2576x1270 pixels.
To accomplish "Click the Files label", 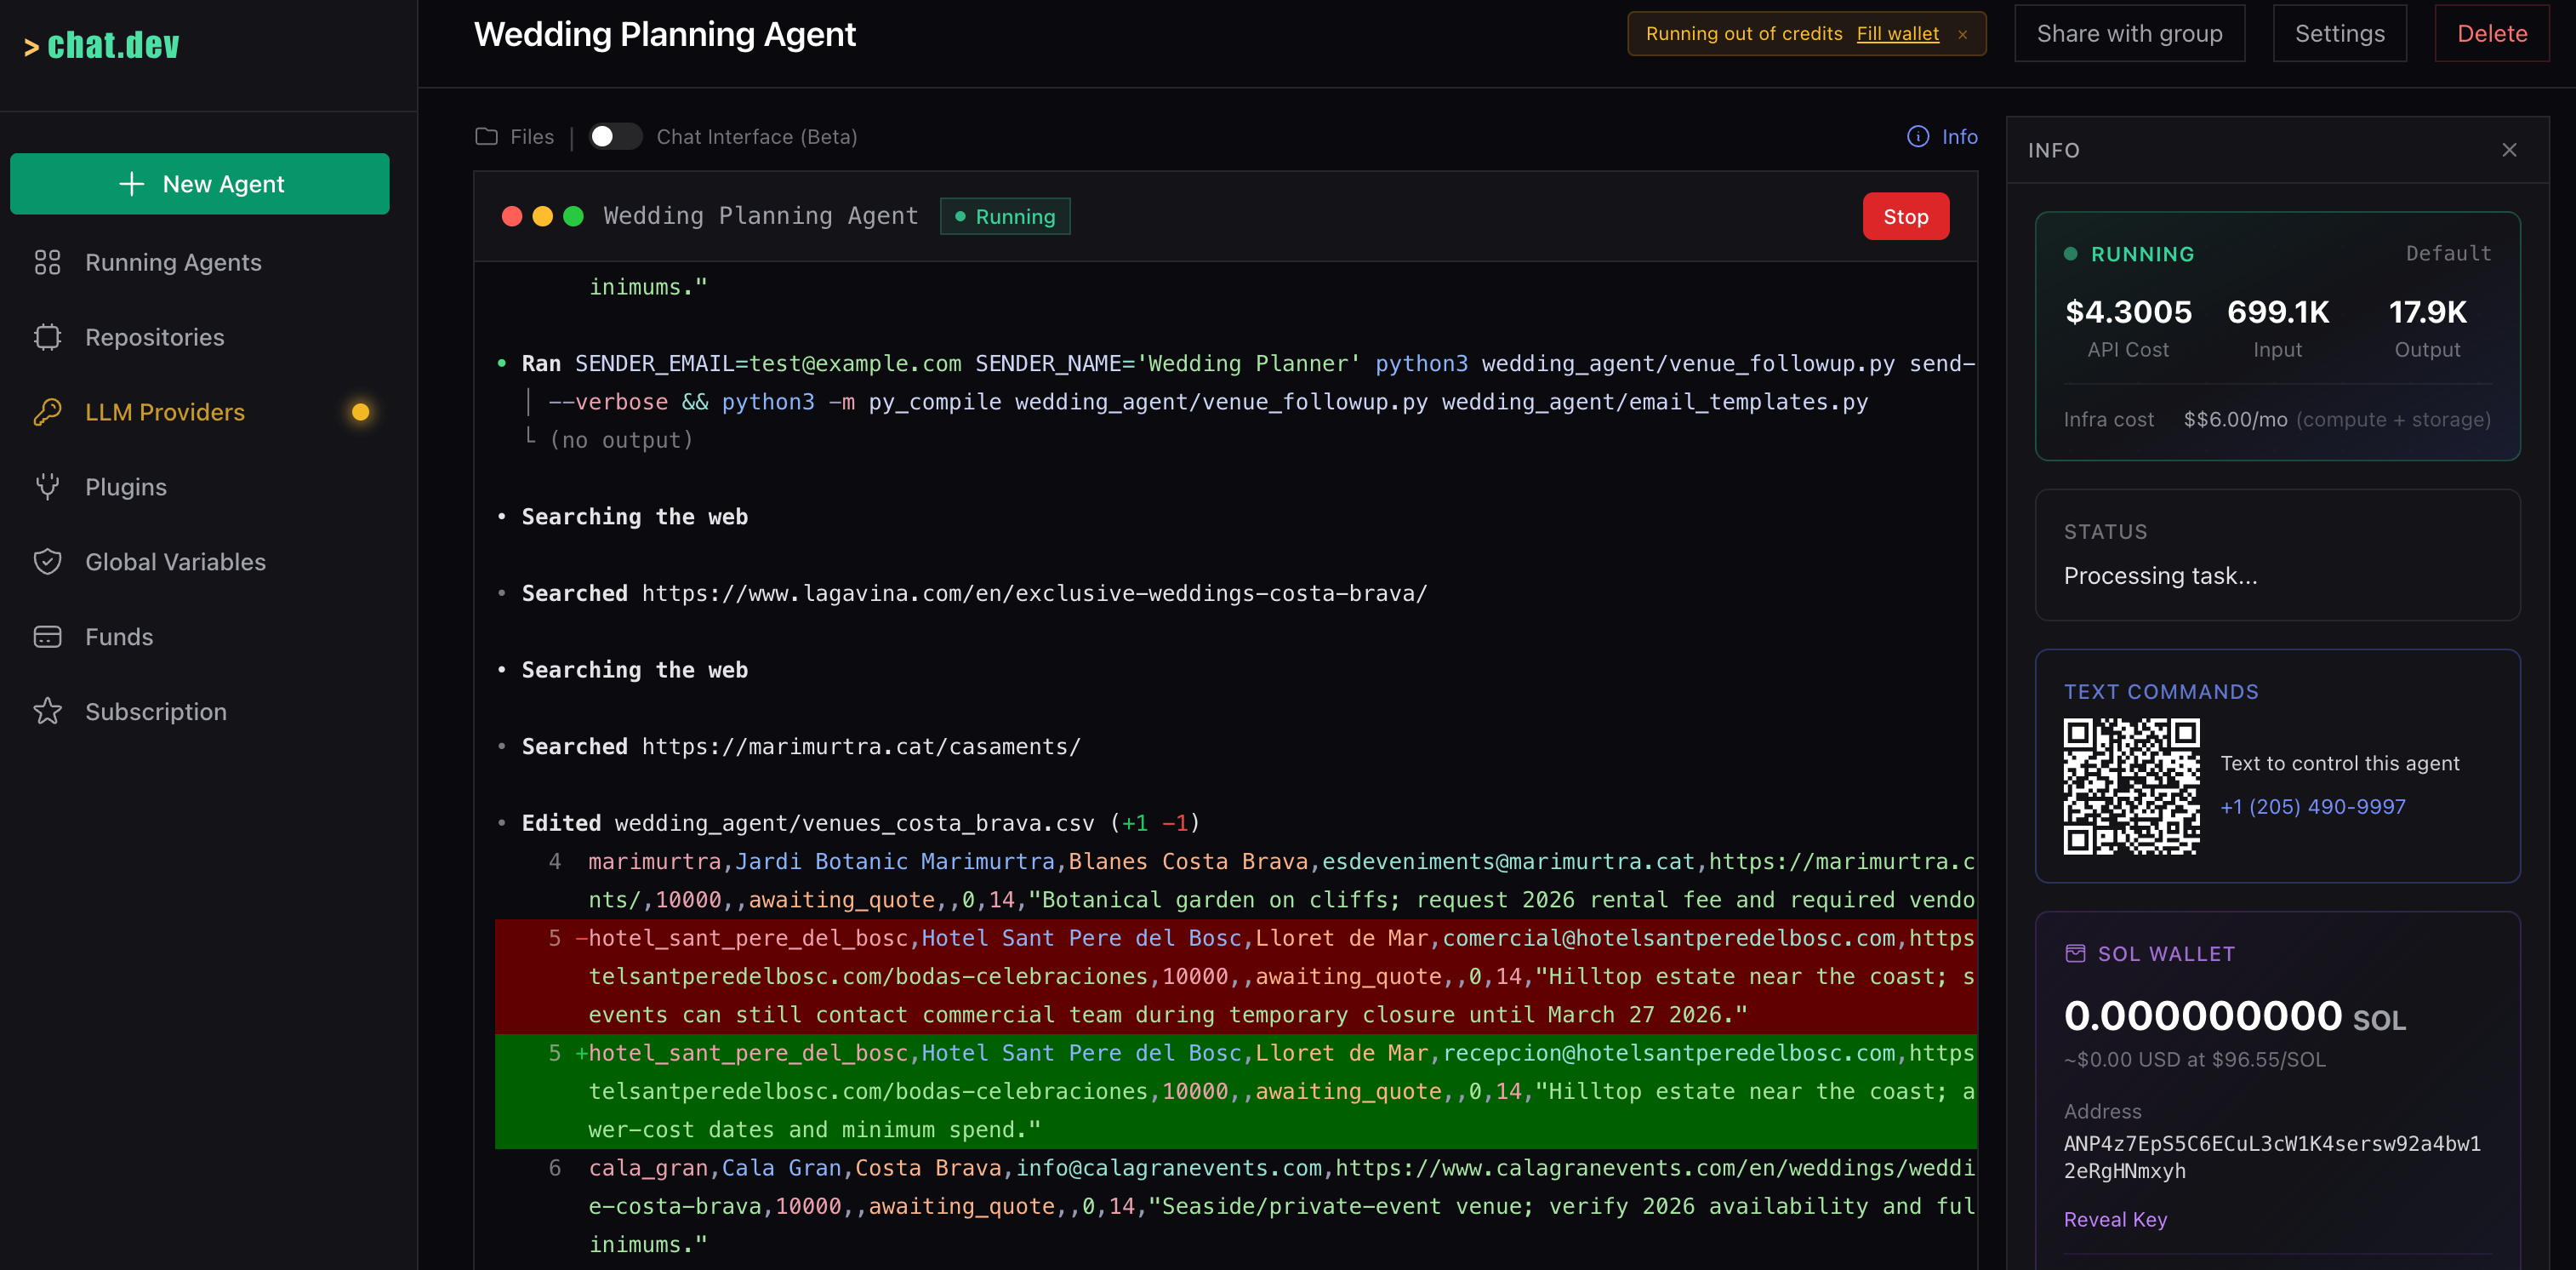I will [x=532, y=137].
